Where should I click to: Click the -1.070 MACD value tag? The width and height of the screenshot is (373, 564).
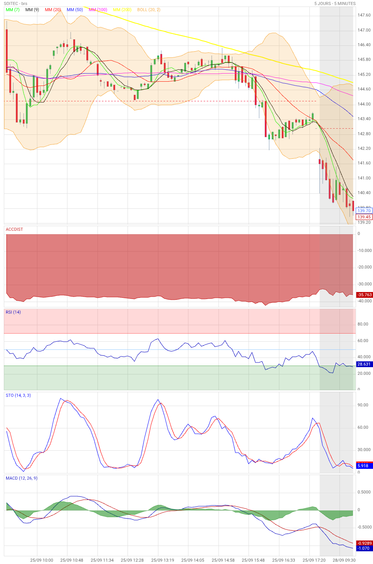tap(364, 548)
